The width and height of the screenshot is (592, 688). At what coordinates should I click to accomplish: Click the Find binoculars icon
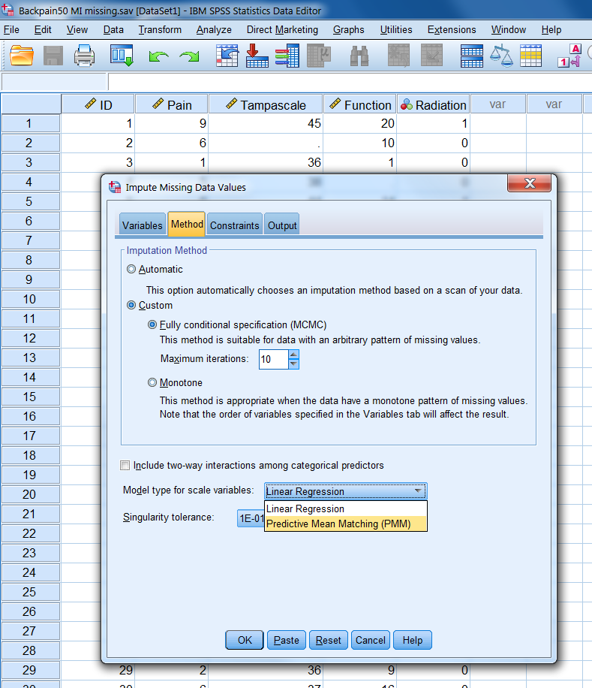click(x=359, y=56)
